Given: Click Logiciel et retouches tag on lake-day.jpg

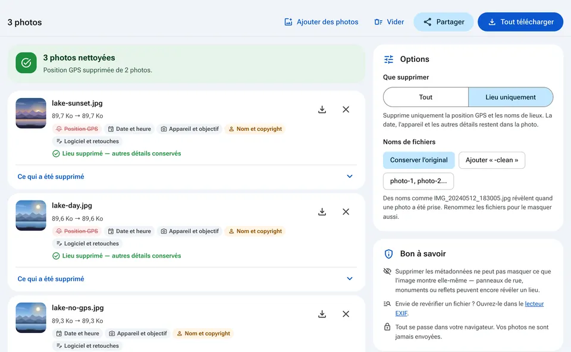Looking at the screenshot, I should click(87, 244).
